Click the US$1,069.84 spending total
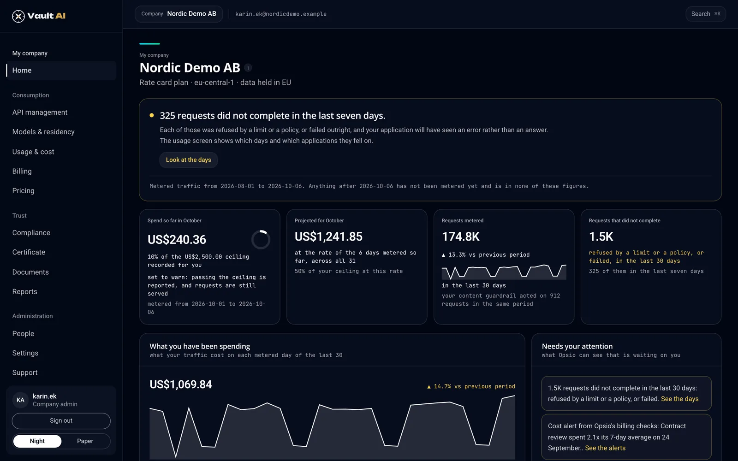The width and height of the screenshot is (738, 461). coord(181,384)
